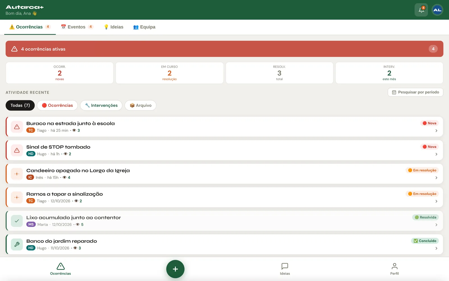The height and width of the screenshot is (281, 449).
Task: Switch to the Equipa tab
Action: [x=144, y=27]
